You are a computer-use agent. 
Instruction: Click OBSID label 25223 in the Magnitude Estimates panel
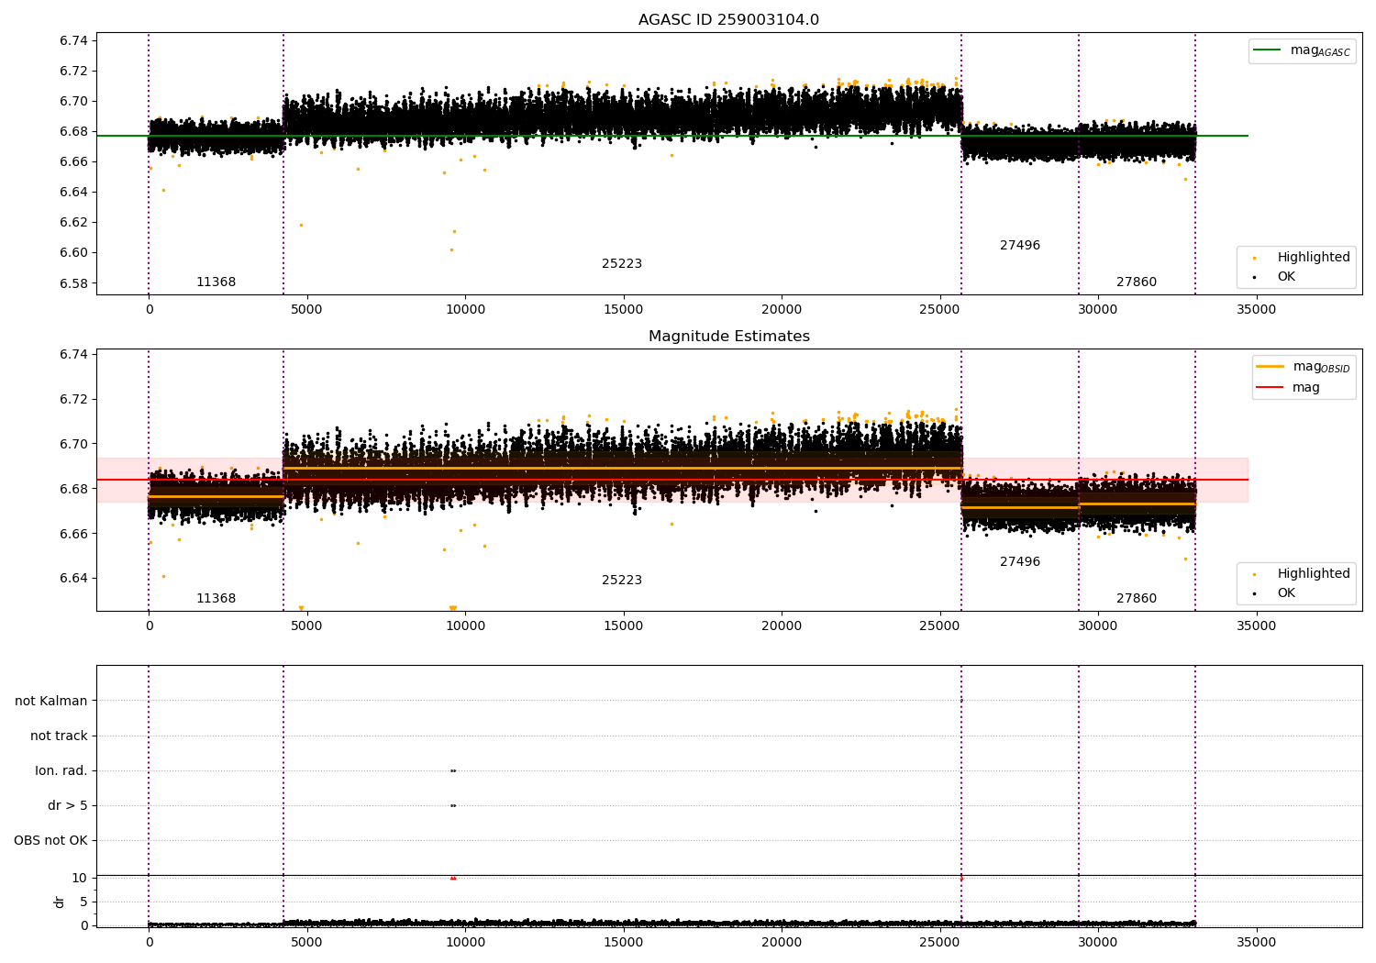click(622, 581)
